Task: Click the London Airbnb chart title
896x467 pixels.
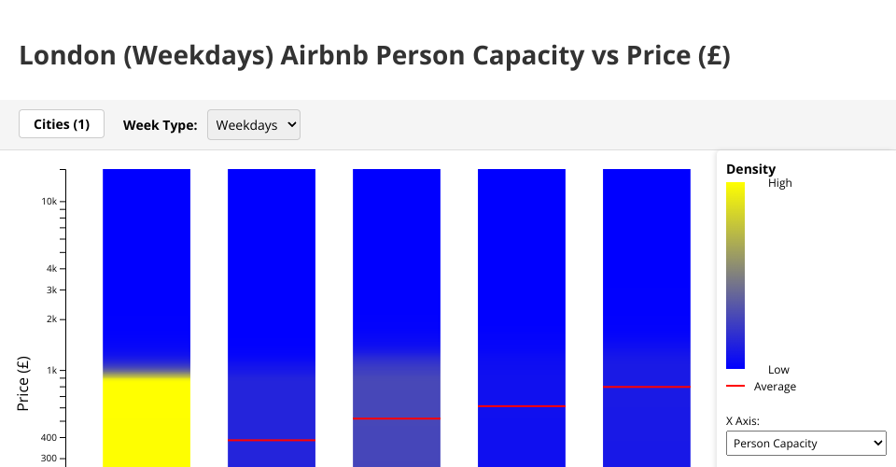Action: point(374,56)
